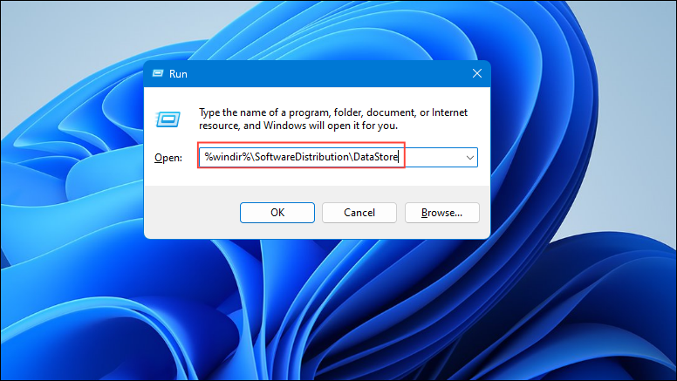Click OK to run the command
Screen dimensions: 677x381
(277, 213)
